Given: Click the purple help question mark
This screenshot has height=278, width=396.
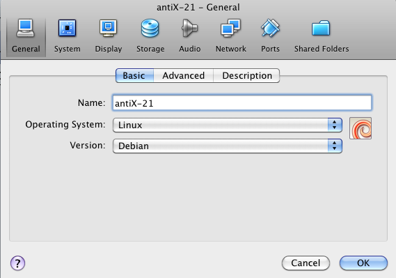Looking at the screenshot, I should pos(17,263).
